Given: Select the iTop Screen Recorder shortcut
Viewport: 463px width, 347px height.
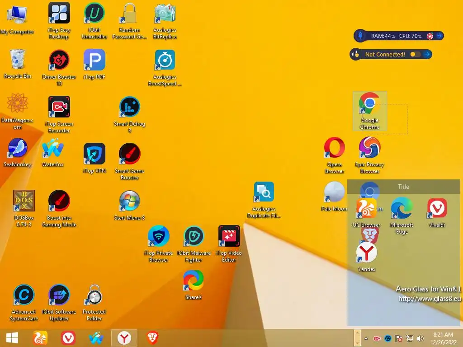Looking at the screenshot, I should point(59,114).
